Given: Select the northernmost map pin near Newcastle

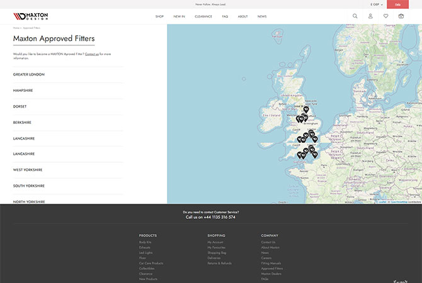Looking at the screenshot, I should pos(306,109).
